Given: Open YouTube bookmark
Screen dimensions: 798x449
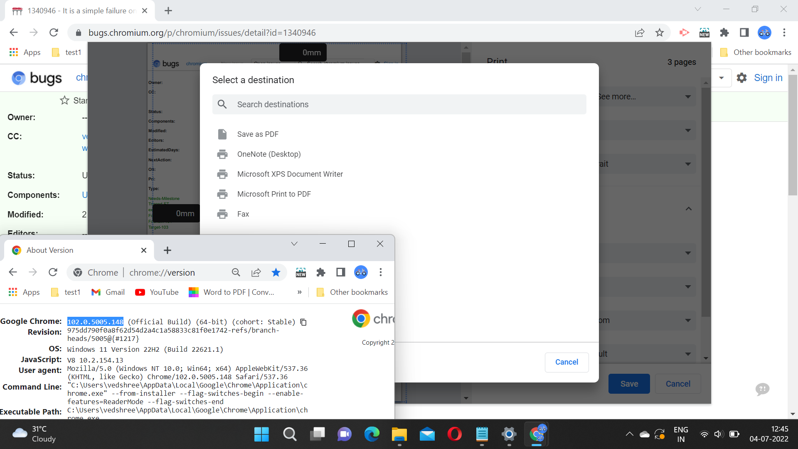Looking at the screenshot, I should pos(157,292).
